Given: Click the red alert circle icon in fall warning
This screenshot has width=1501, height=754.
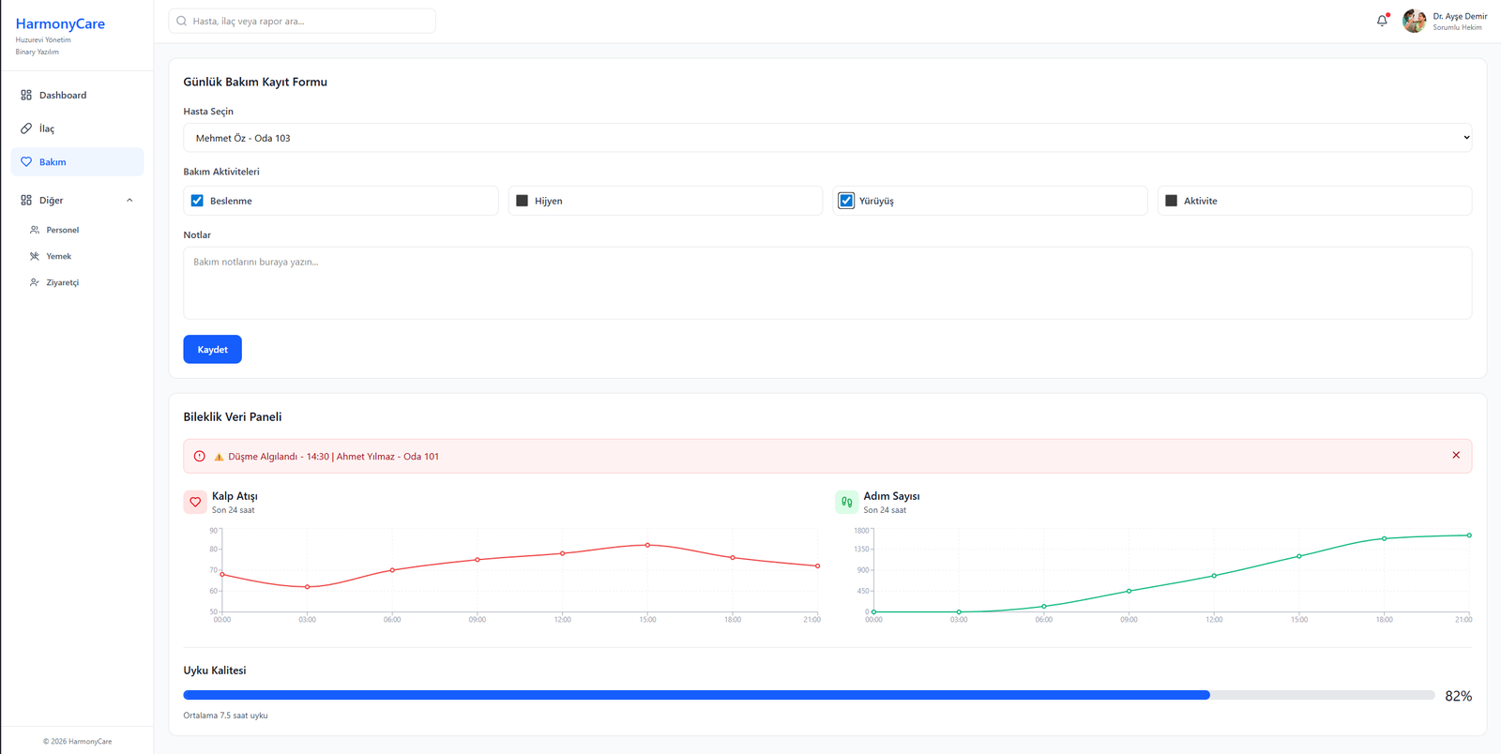Looking at the screenshot, I should 199,457.
